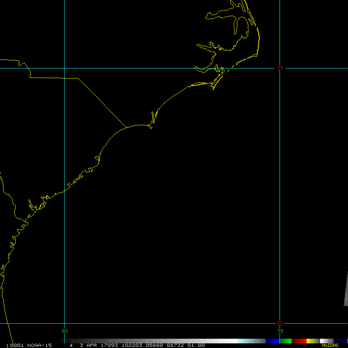Click the 102203 time value
This screenshot has width=348, height=348.
[132, 345]
